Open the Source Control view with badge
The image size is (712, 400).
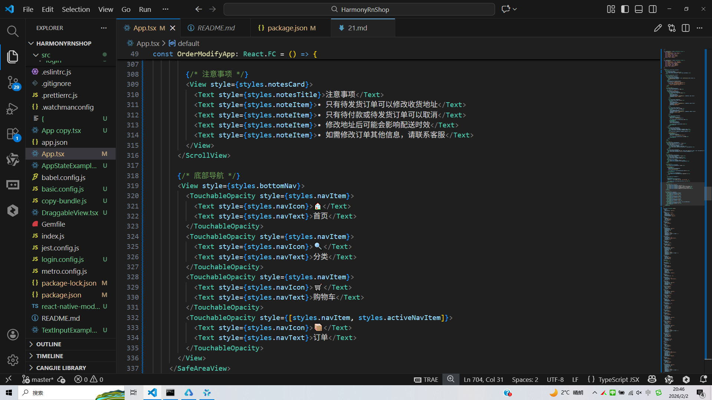pyautogui.click(x=13, y=82)
